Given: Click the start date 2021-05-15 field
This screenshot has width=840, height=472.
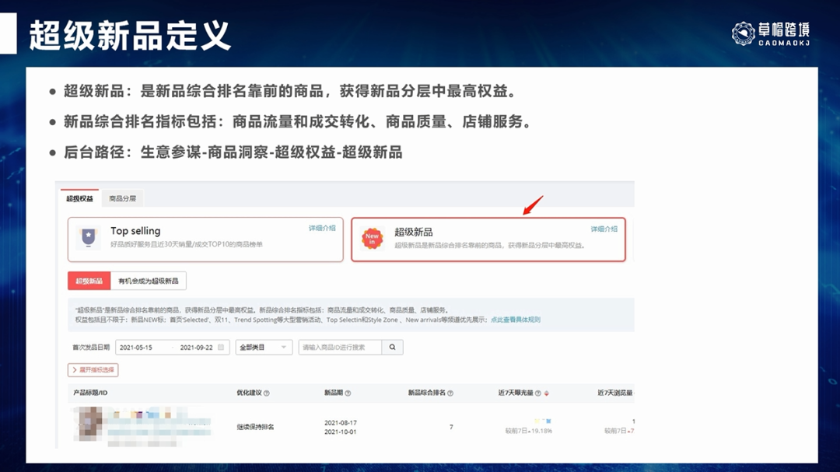Looking at the screenshot, I should click(x=136, y=347).
